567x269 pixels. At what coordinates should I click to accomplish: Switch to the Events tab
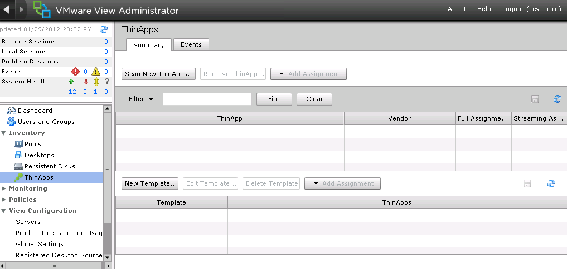[x=191, y=44]
